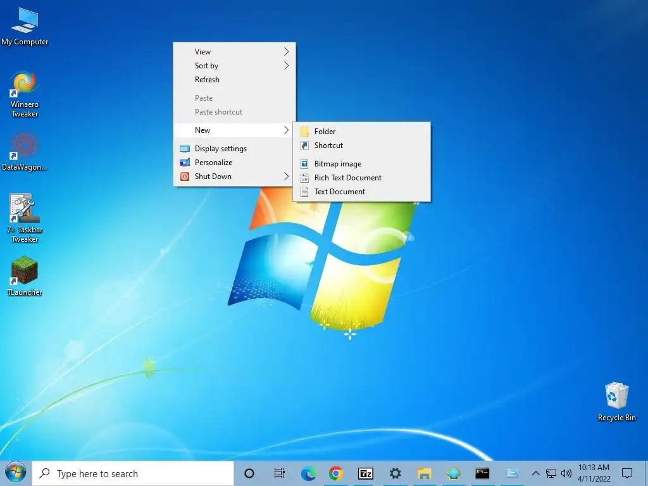Select the TLauncher desktop icon
The image size is (648, 486).
point(25,276)
